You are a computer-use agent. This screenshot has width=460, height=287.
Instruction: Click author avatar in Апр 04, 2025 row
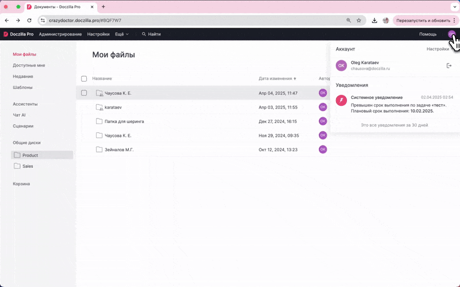pyautogui.click(x=323, y=93)
